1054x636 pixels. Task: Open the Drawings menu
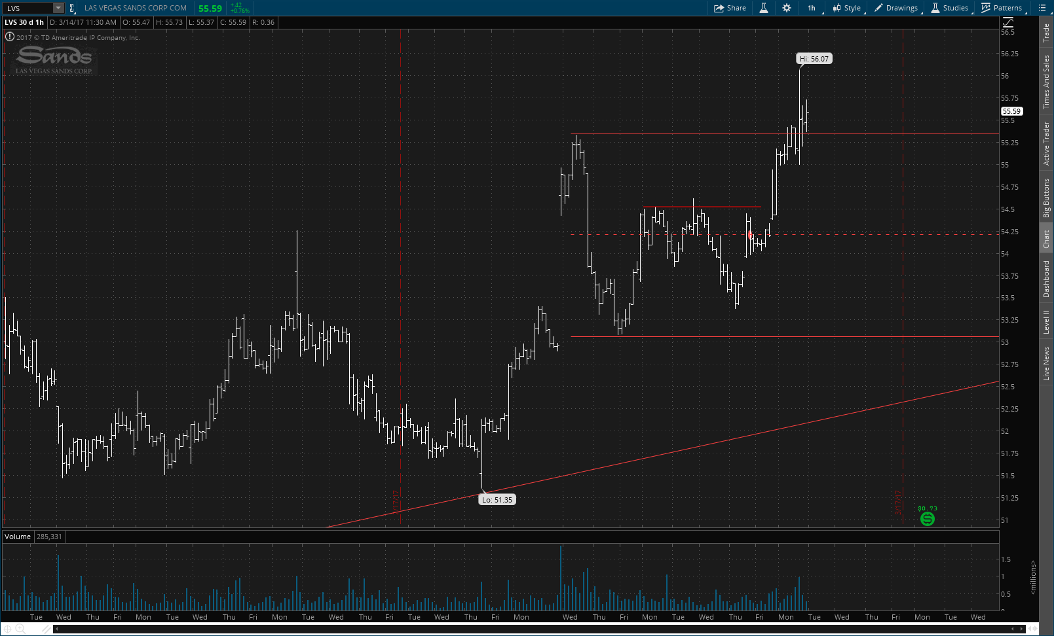[896, 8]
